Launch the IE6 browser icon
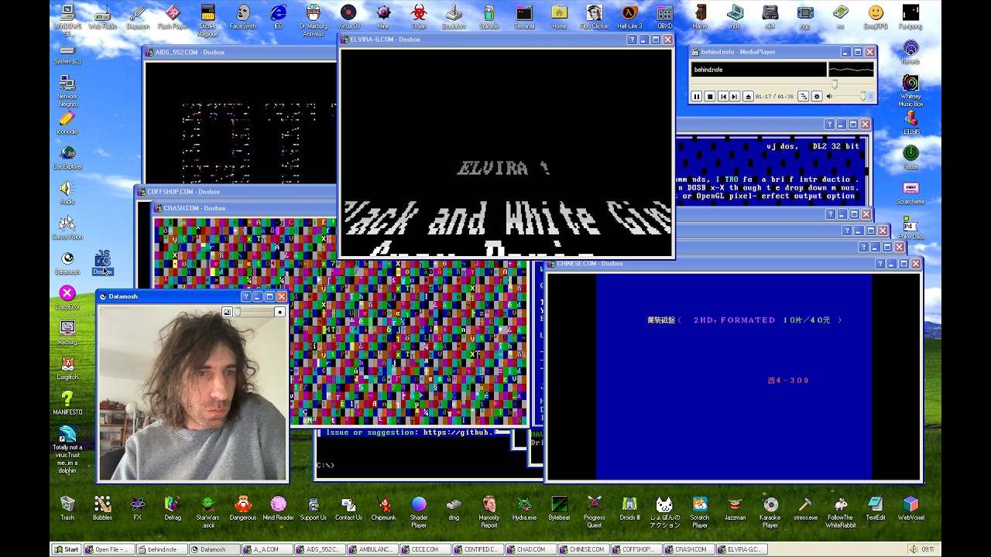 click(278, 17)
